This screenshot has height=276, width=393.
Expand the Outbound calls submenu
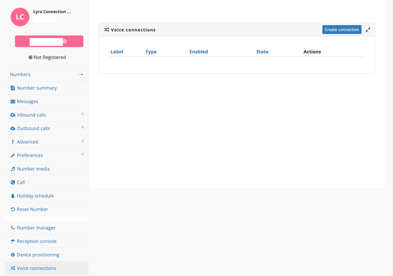[x=83, y=127]
